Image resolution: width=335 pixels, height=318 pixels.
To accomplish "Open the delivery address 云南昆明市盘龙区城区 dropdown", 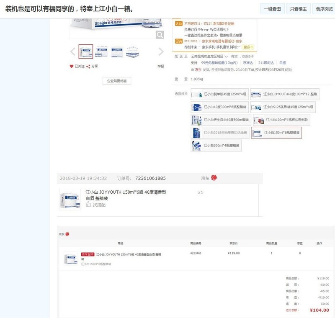I will [210, 56].
